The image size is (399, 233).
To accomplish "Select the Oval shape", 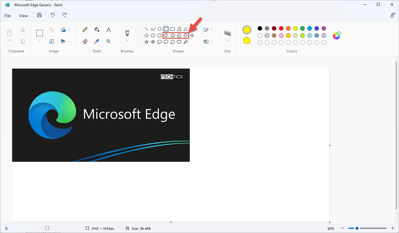I will pos(159,29).
